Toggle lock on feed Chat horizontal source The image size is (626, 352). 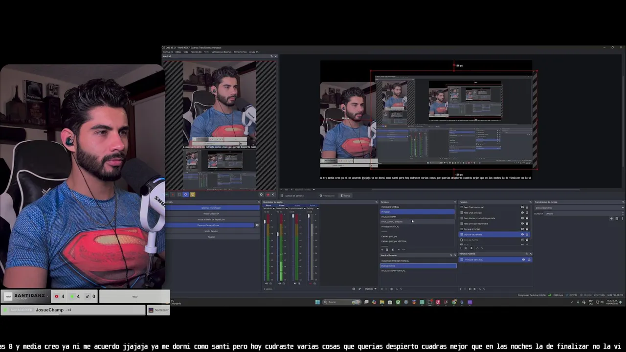click(x=527, y=207)
